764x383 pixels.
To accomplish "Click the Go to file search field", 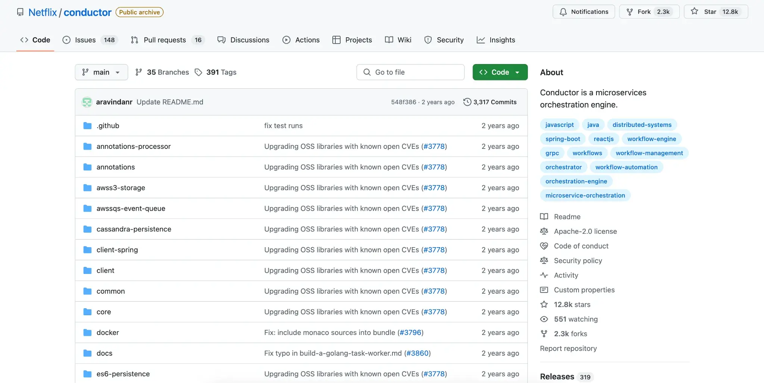I will 410,72.
